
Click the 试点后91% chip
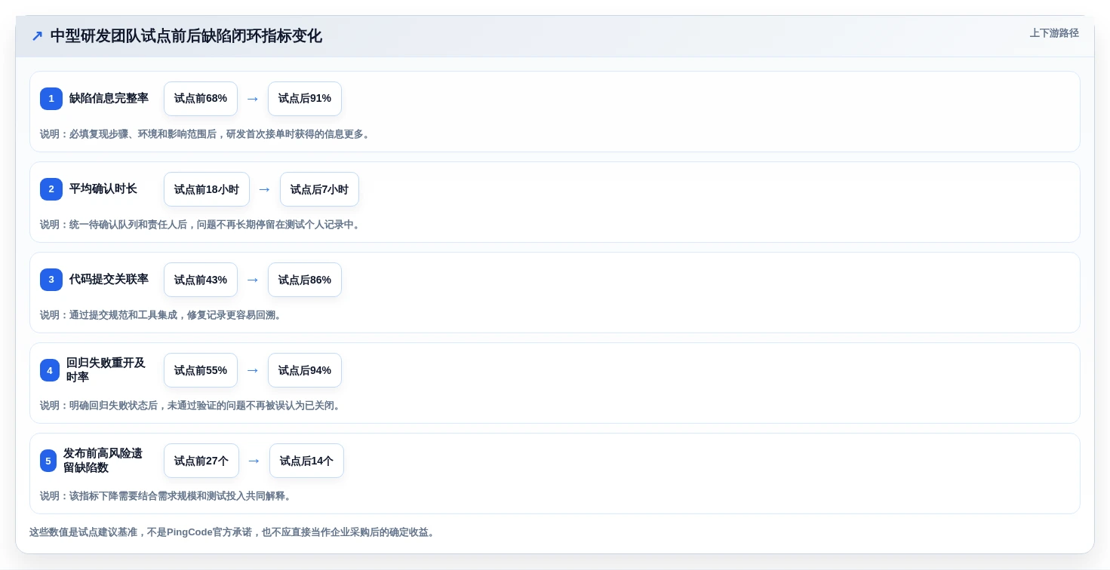point(305,99)
